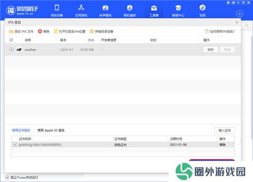Viewport: 253px width, 182px height.
Task: Select the unc0ver name text
Action: pos(30,50)
